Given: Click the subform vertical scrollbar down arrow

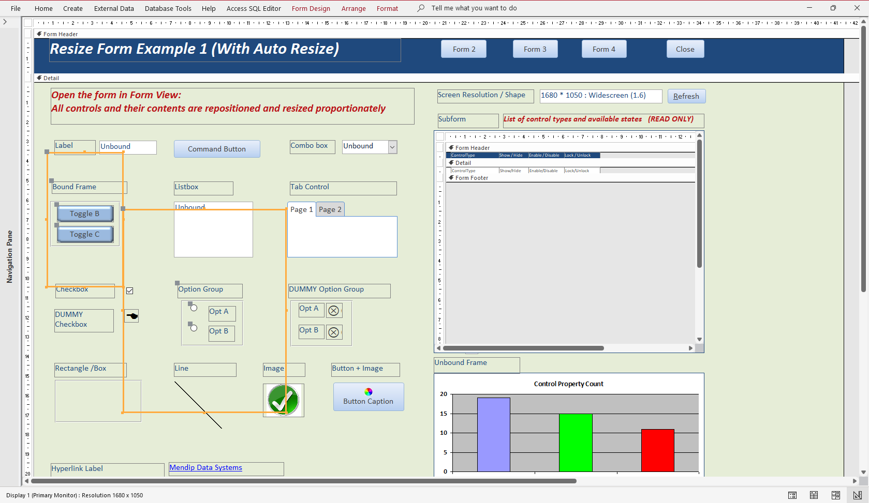Looking at the screenshot, I should 699,340.
